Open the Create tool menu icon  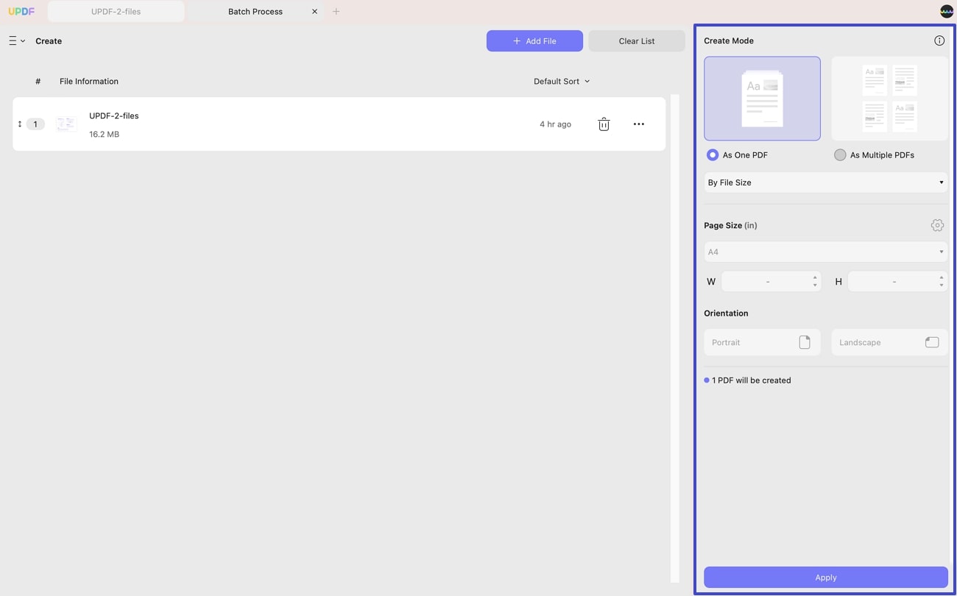click(x=16, y=41)
